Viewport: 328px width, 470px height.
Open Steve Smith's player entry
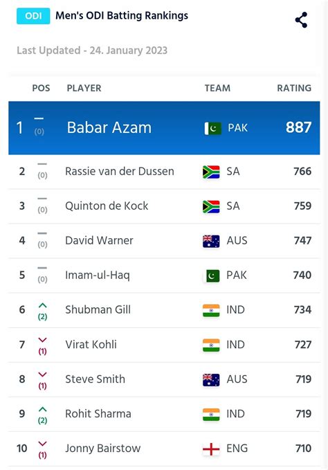pyautogui.click(x=95, y=379)
